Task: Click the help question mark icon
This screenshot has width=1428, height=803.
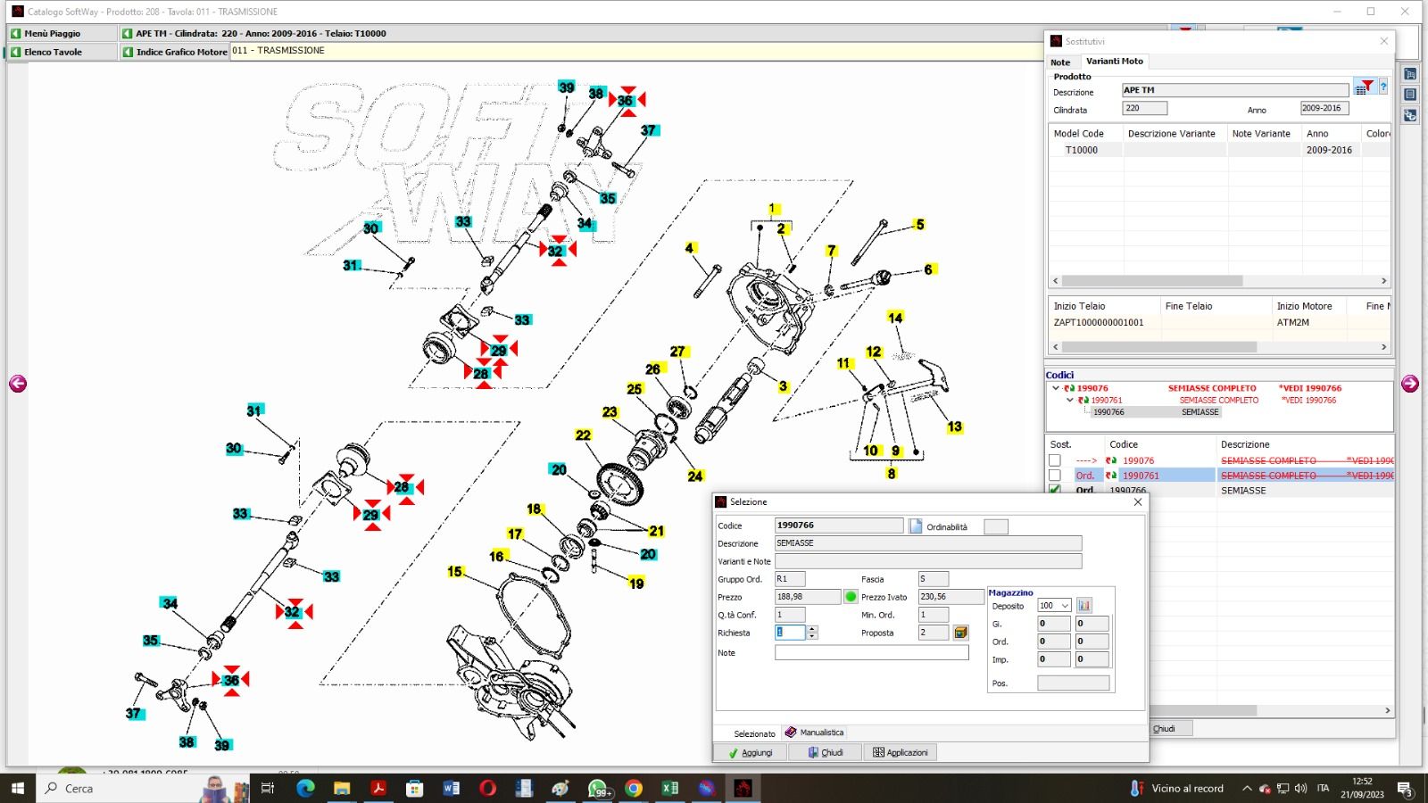Action: 1383,87
